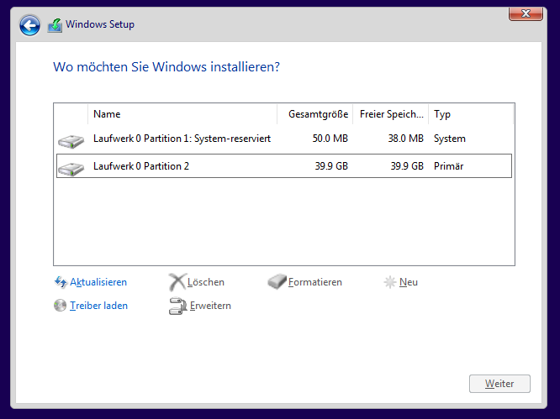Sort by the Typ column header
This screenshot has width=560, height=419.
471,114
